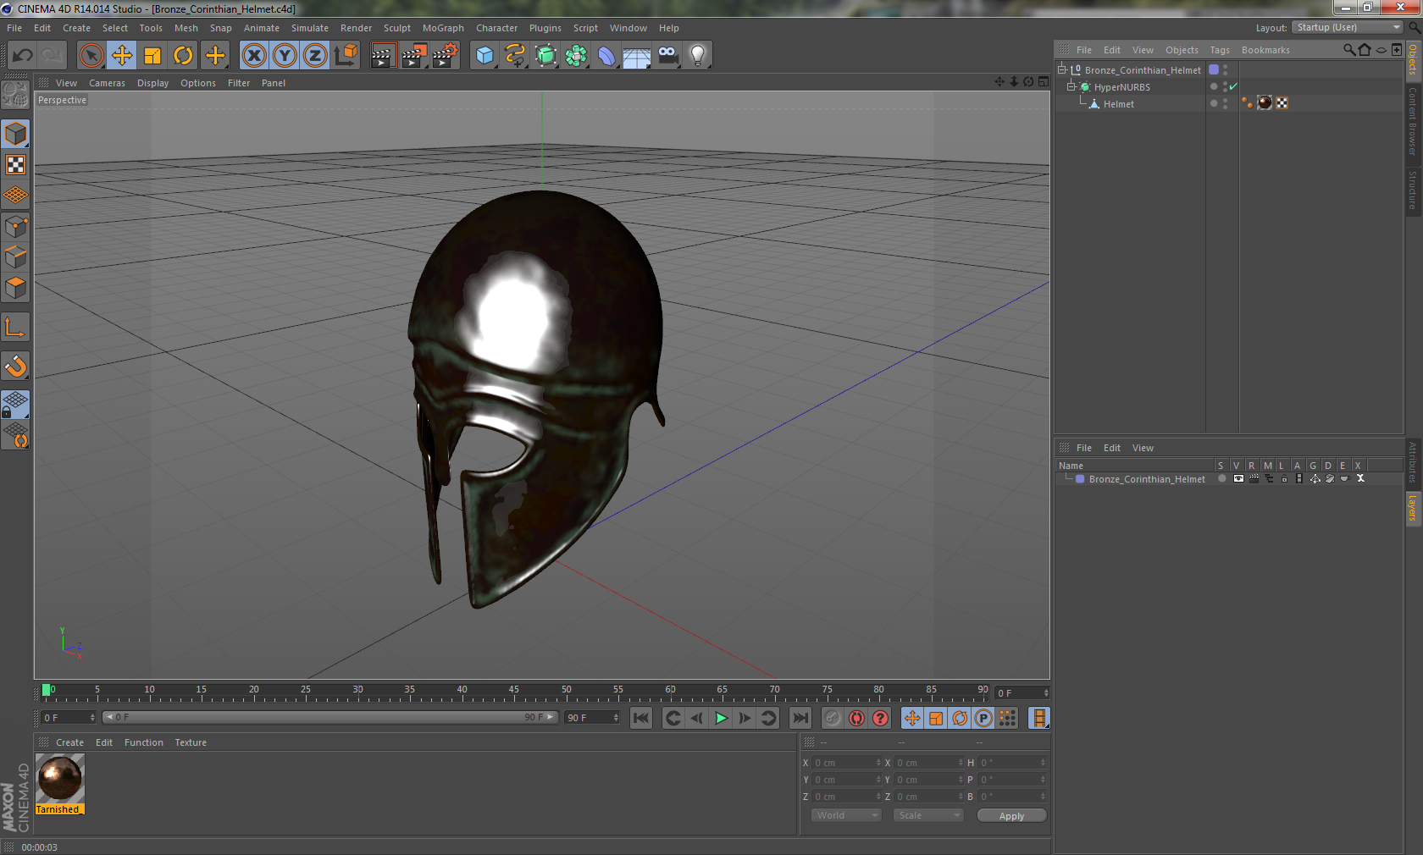
Task: Add a floor environment object
Action: (x=637, y=56)
